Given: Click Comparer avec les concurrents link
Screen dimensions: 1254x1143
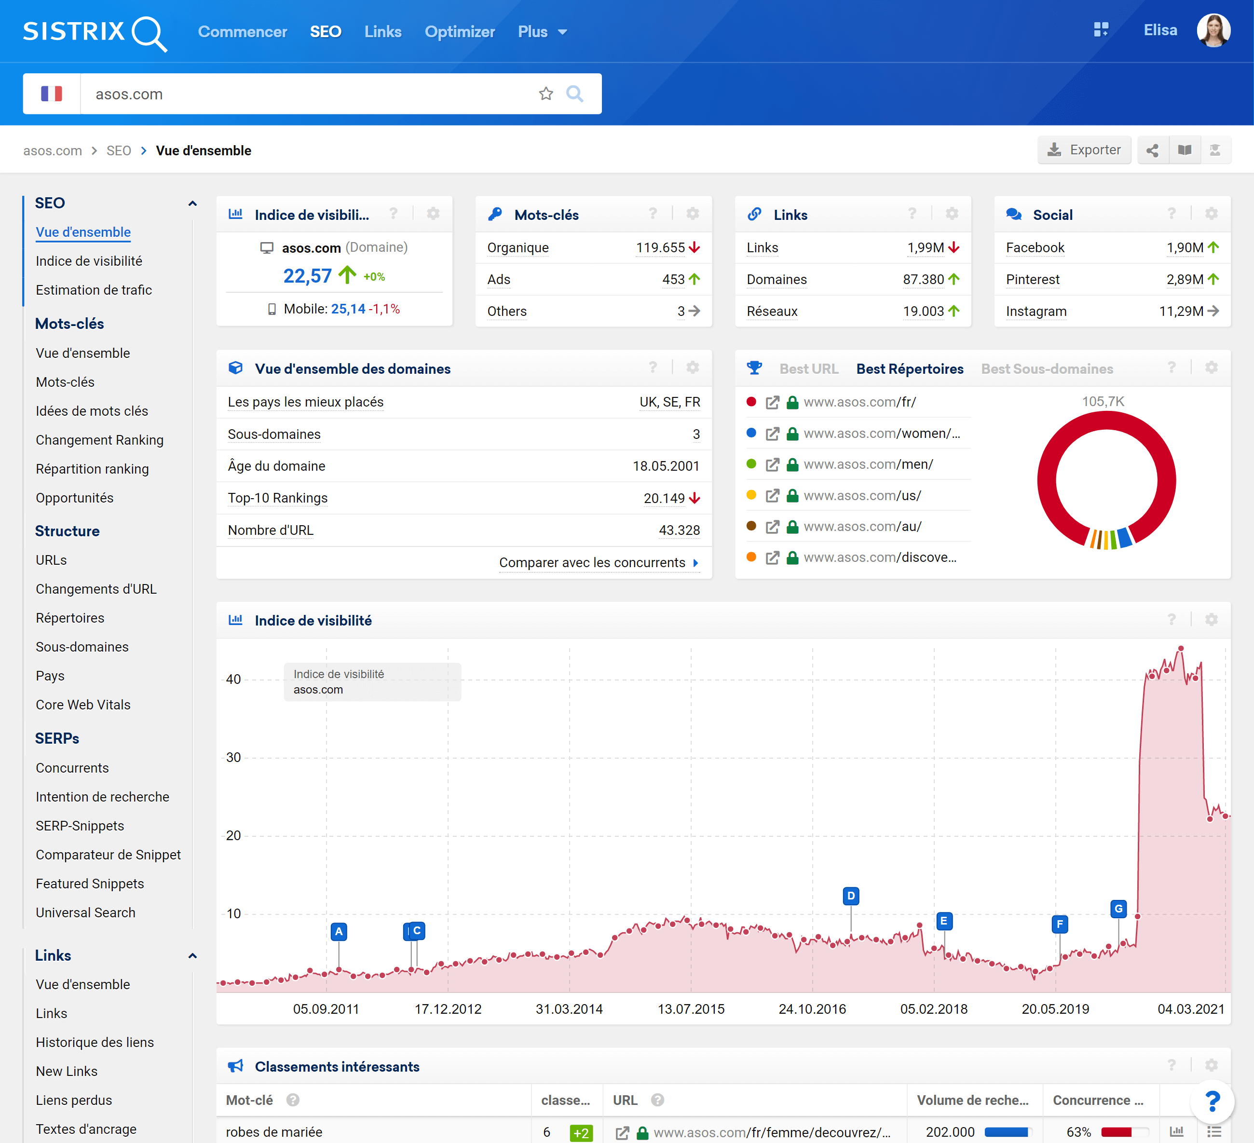Looking at the screenshot, I should click(x=599, y=563).
